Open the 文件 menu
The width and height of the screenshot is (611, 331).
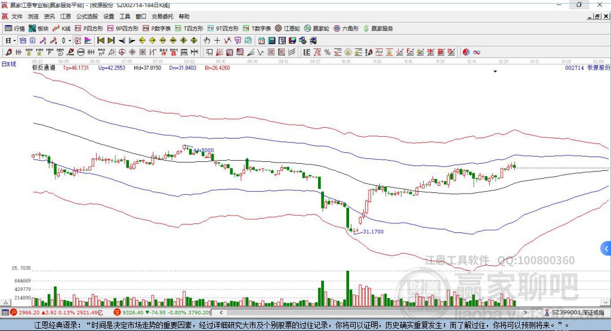(x=17, y=16)
